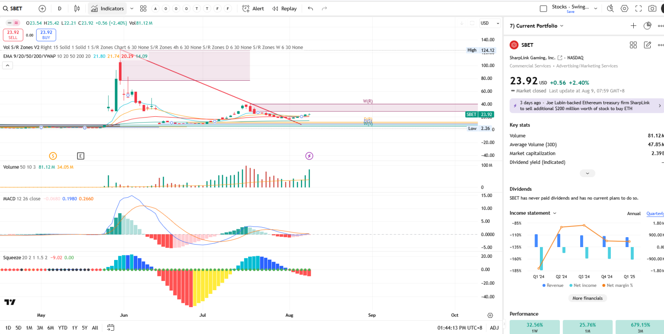
Task: Switch income statement to Annual
Action: coord(634,214)
